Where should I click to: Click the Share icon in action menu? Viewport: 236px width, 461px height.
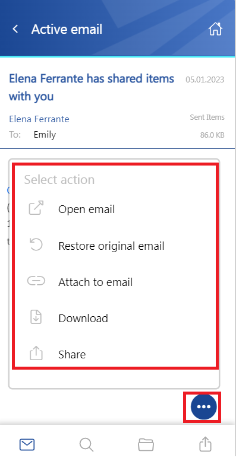(x=36, y=353)
